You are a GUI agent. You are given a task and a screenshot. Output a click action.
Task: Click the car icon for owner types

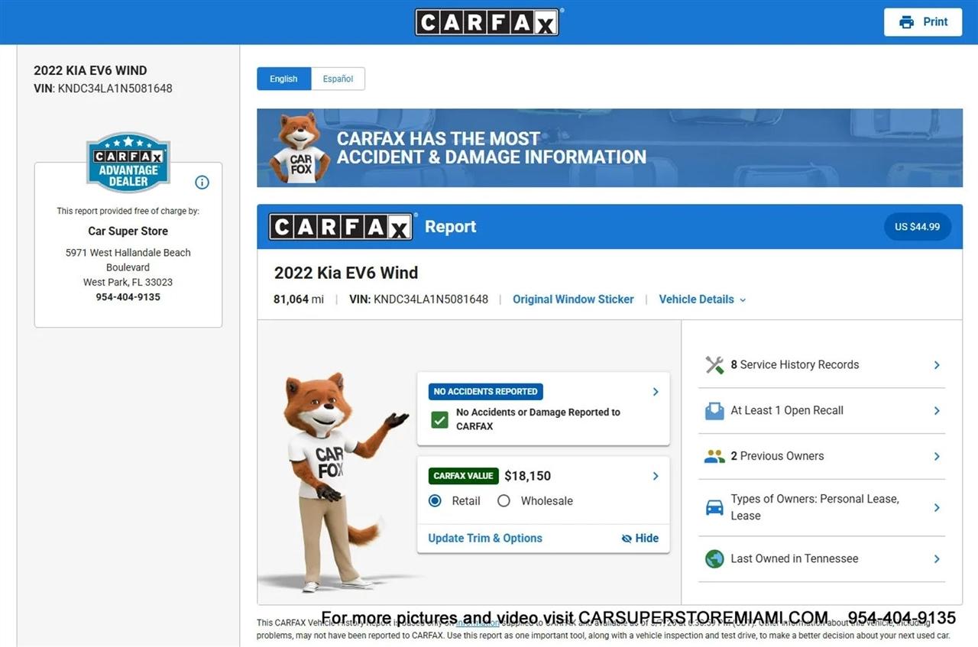pos(714,507)
